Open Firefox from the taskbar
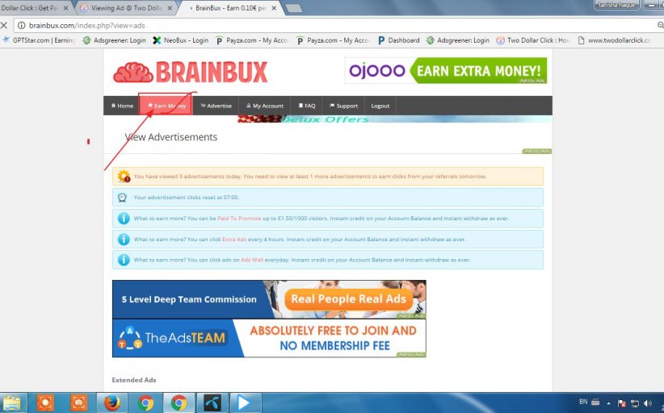This screenshot has height=413, width=664. pos(112,403)
